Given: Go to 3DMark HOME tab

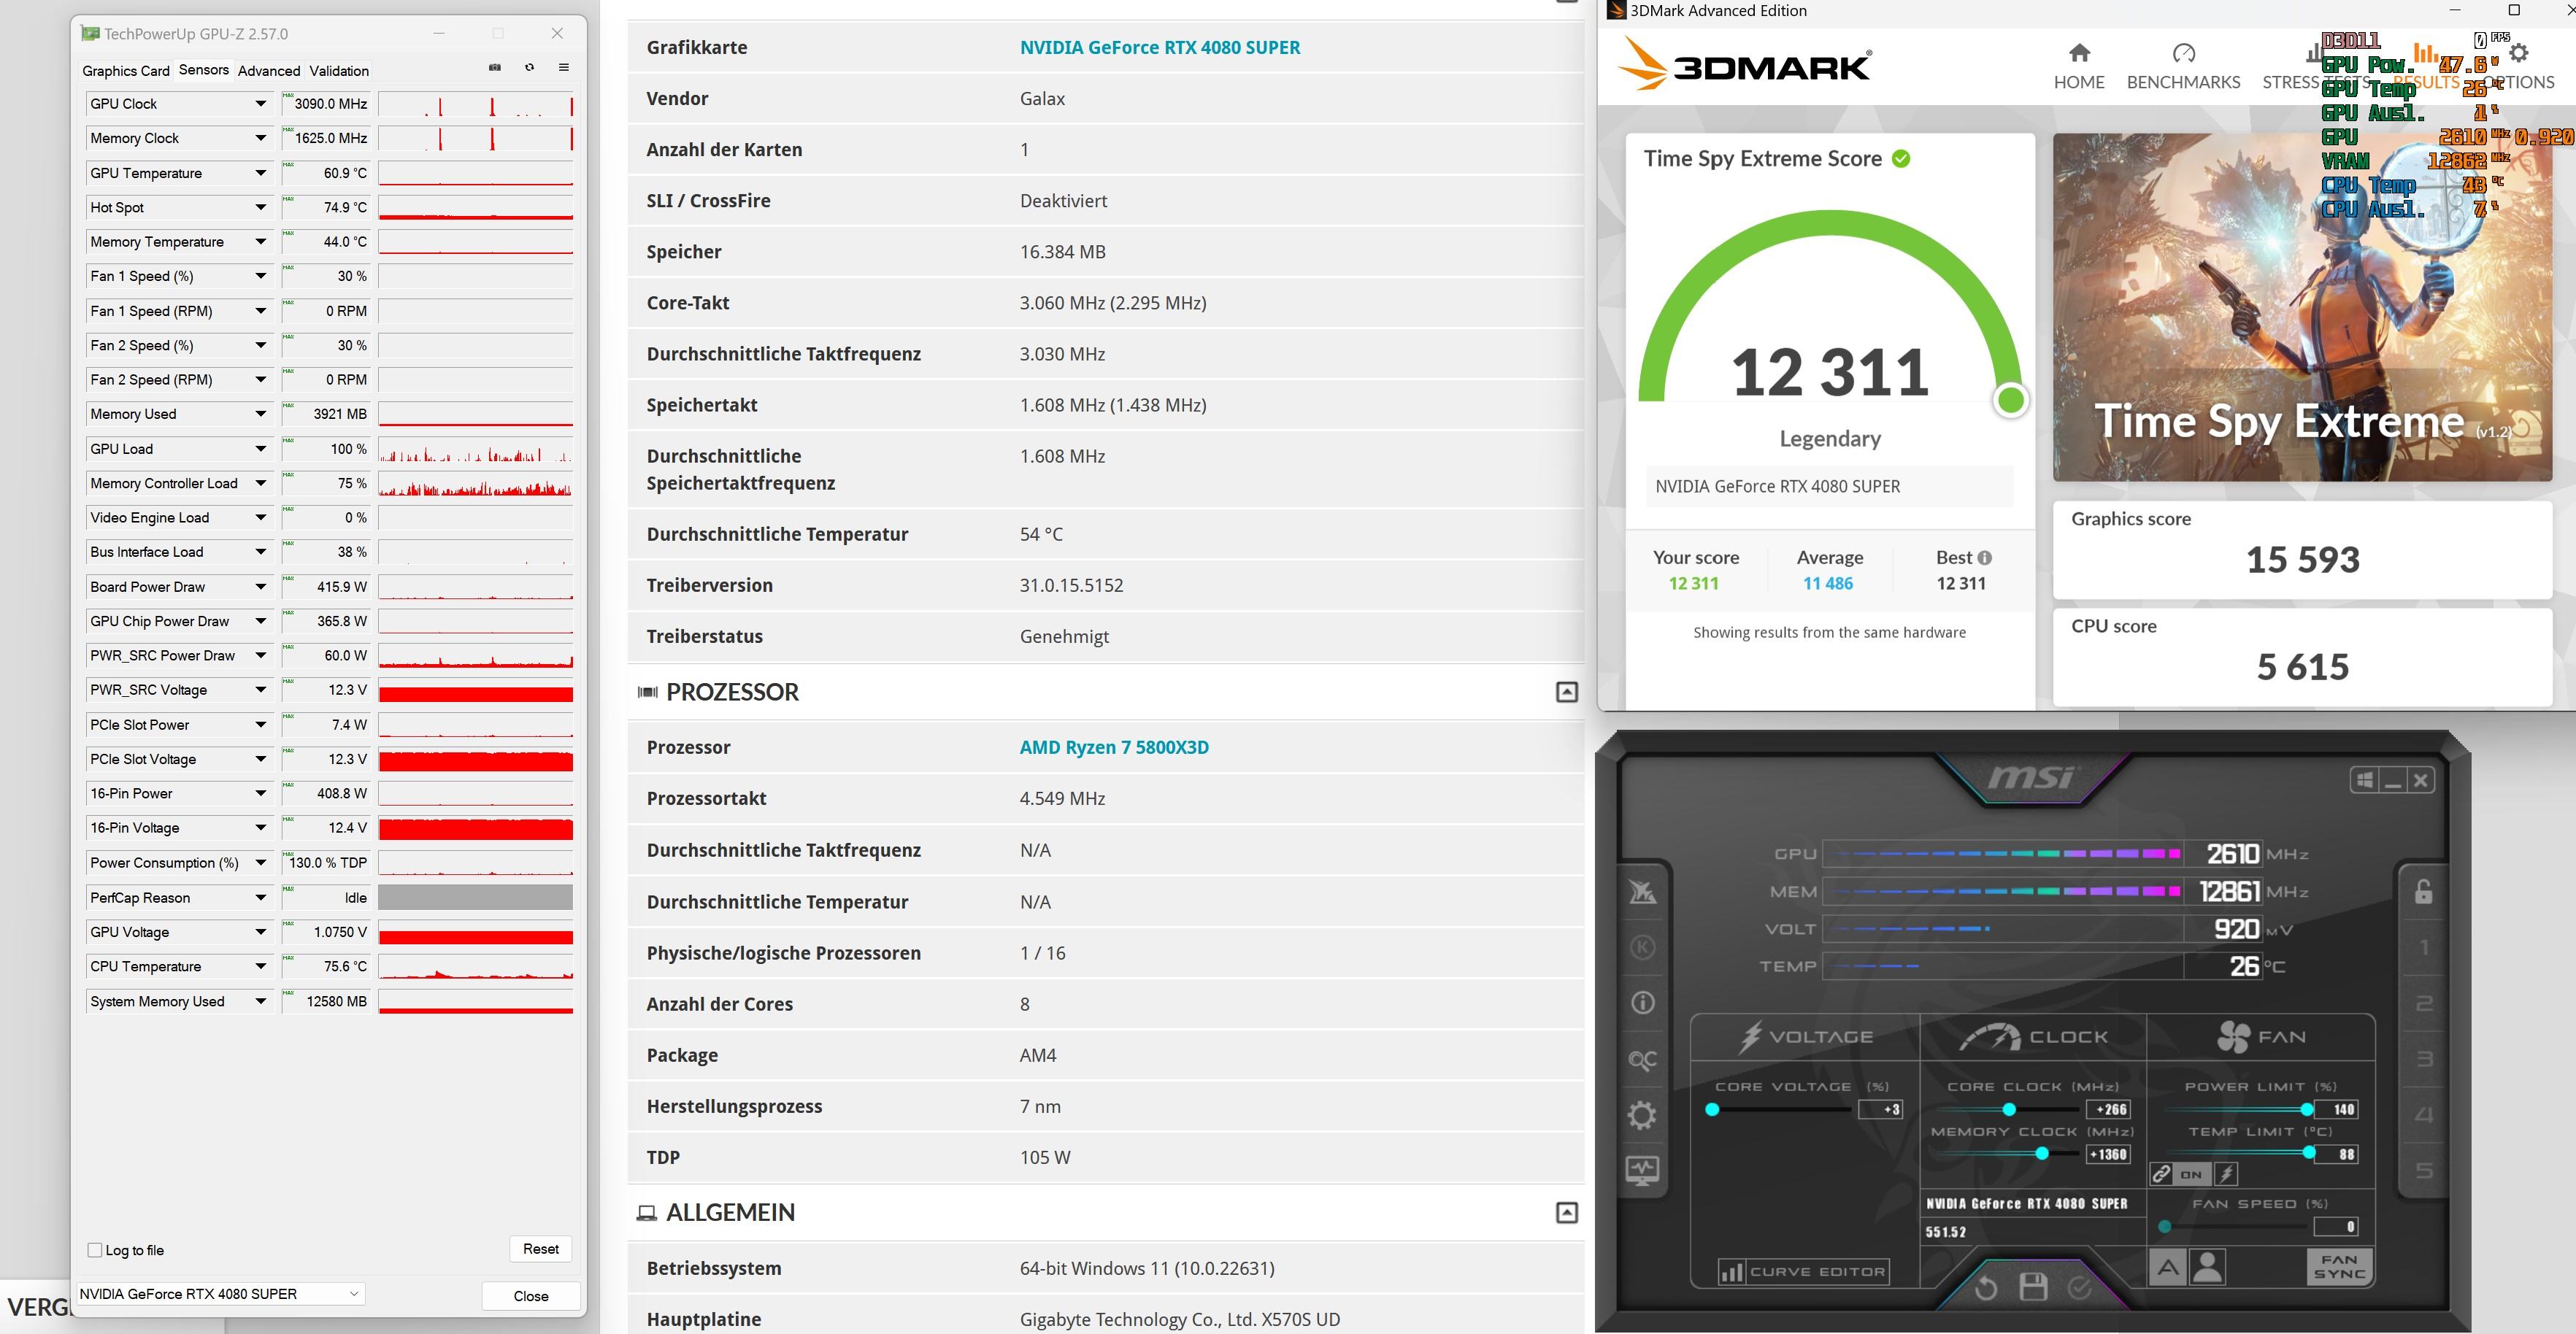Looking at the screenshot, I should tap(2079, 67).
